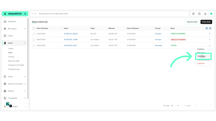The image size is (216, 121).
Task: Collapse the Ventes section chevron
Action: (25, 43)
